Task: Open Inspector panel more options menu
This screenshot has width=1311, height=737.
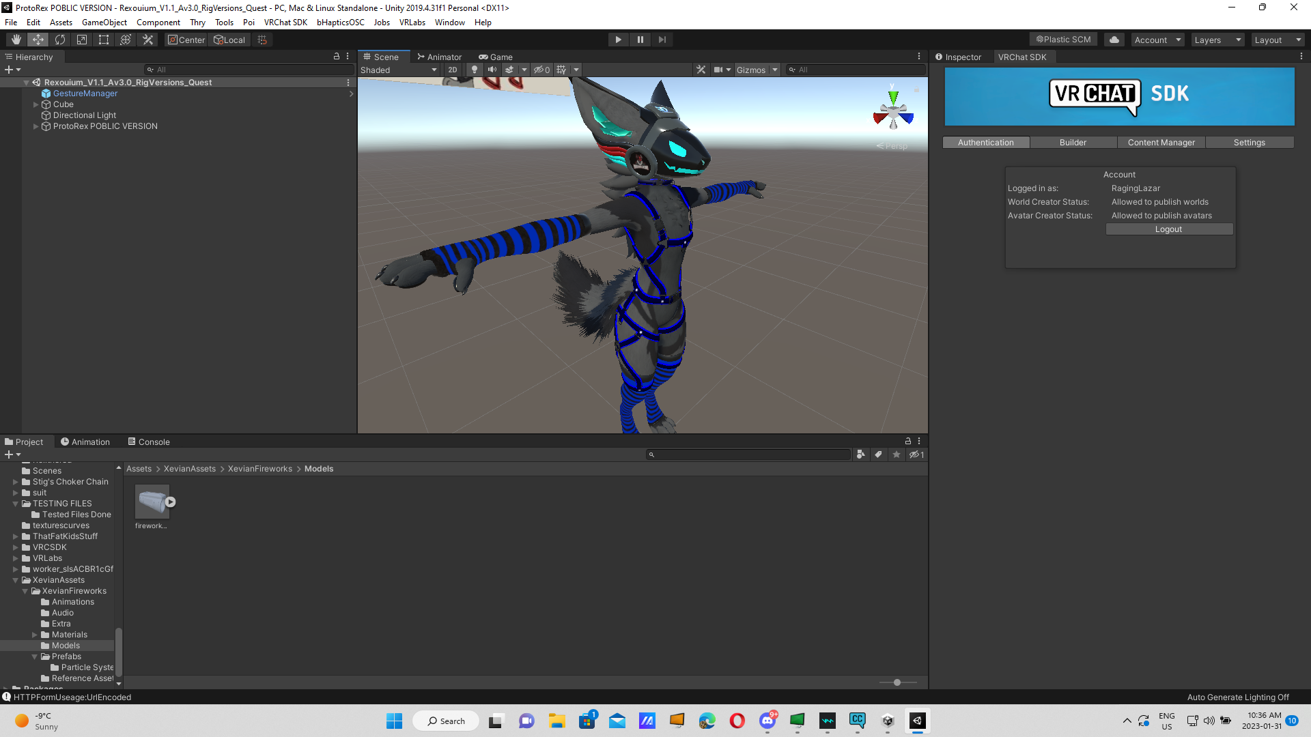Action: [1301, 57]
